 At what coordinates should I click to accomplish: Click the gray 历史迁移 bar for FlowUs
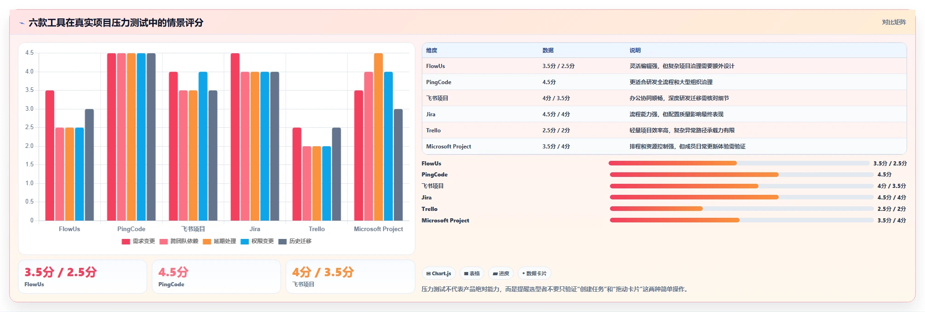point(89,165)
